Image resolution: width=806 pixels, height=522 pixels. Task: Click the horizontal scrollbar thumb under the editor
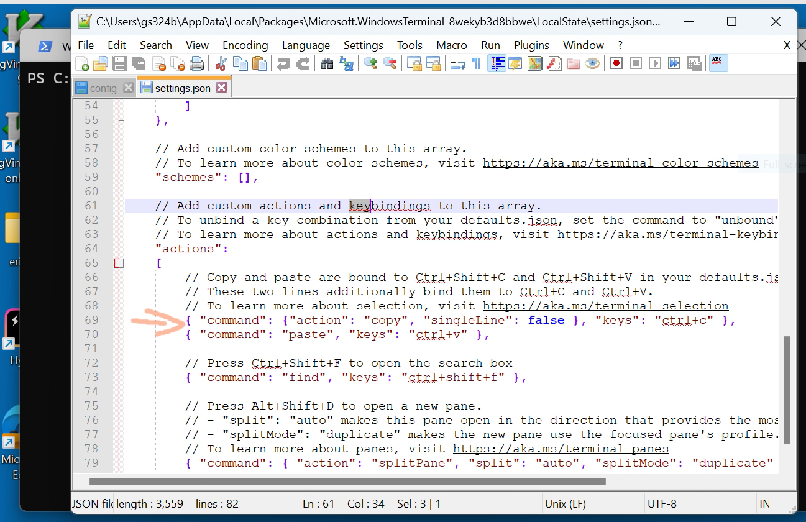tap(347, 481)
